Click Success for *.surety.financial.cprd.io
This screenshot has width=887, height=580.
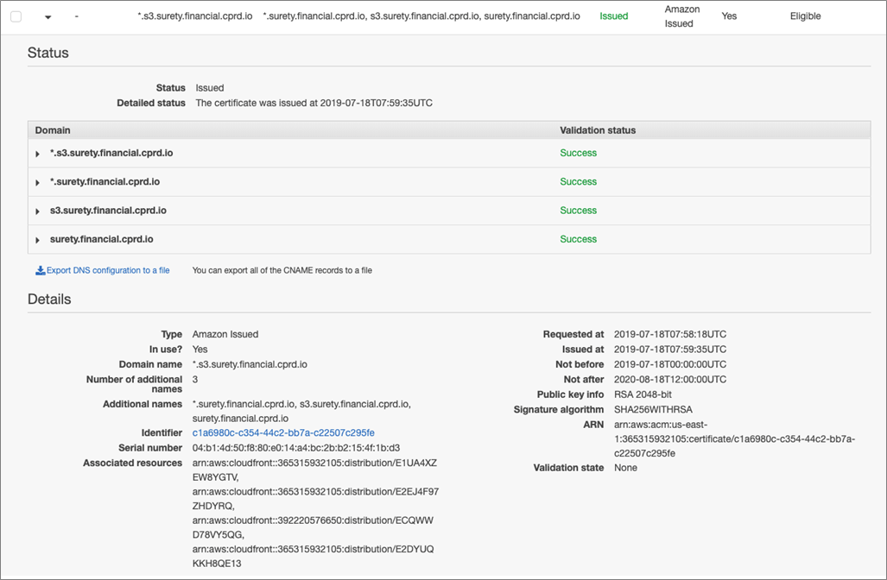578,181
